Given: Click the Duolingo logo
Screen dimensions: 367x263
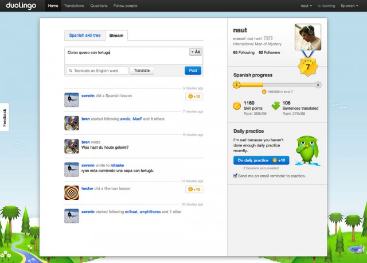Looking at the screenshot, I should coord(21,6).
